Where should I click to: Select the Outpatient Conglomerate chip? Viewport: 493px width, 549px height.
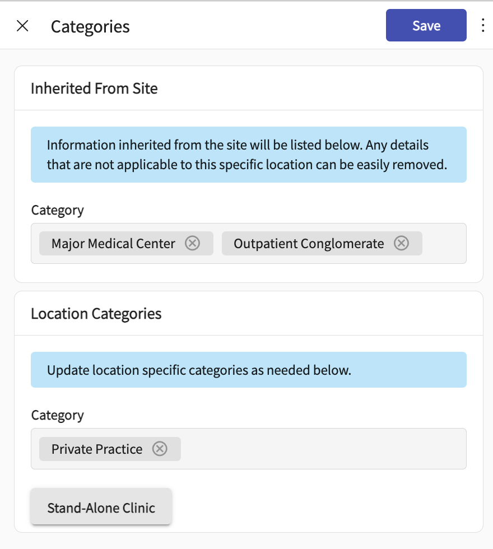pos(309,244)
